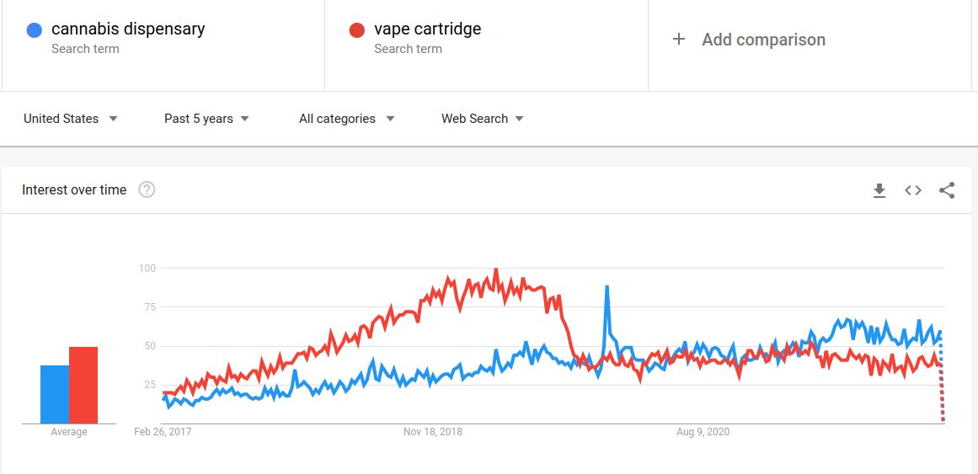Click the red vape cartridge dot
The image size is (978, 474).
[x=356, y=30]
